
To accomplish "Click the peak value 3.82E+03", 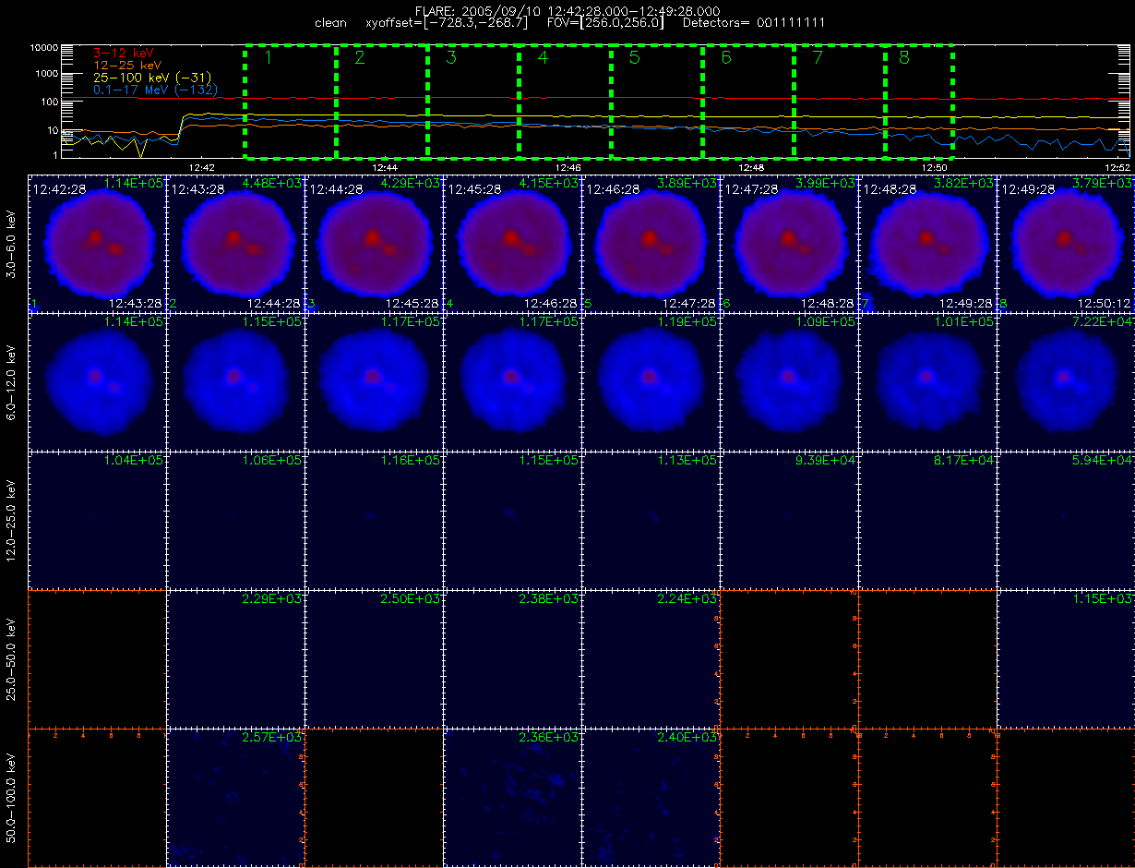I will point(964,183).
